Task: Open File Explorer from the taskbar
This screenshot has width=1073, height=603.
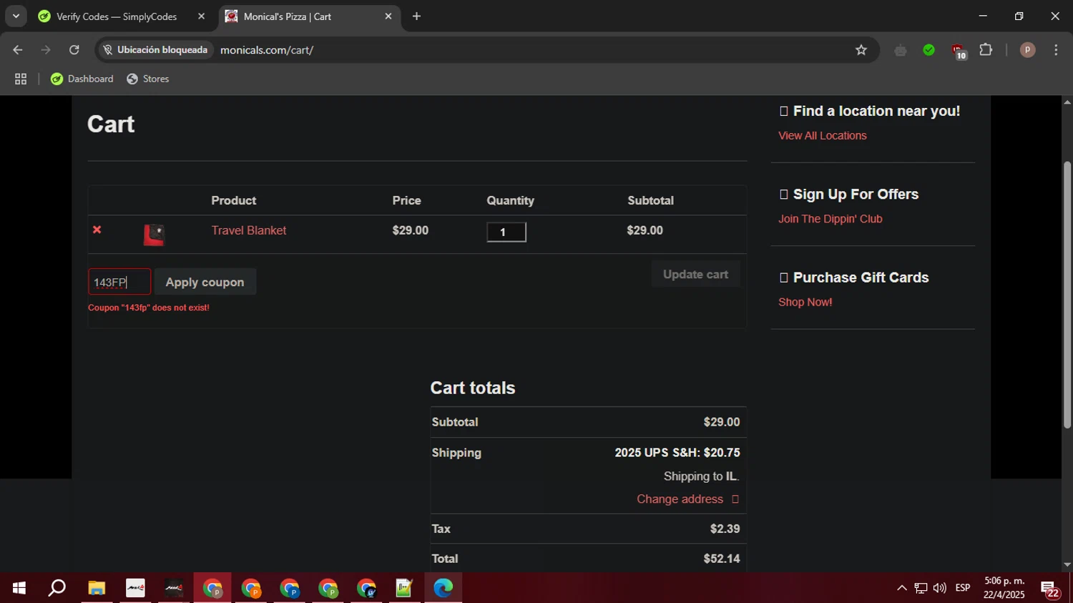Action: (x=97, y=588)
